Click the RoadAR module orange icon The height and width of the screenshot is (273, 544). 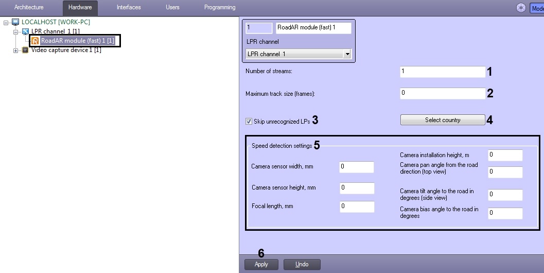[x=35, y=41]
